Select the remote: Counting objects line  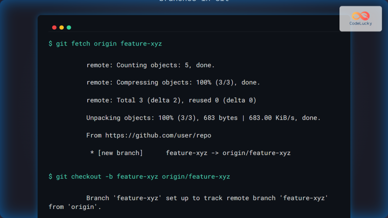[150, 65]
